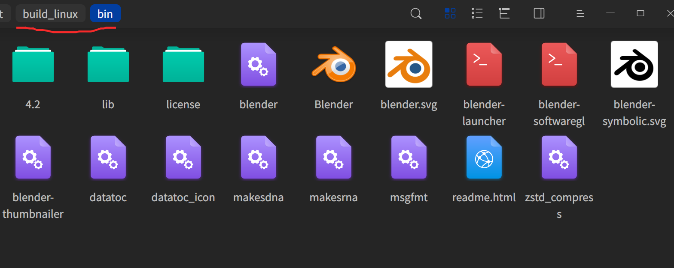Toggle the side panel split view
The width and height of the screenshot is (674, 268).
539,14
